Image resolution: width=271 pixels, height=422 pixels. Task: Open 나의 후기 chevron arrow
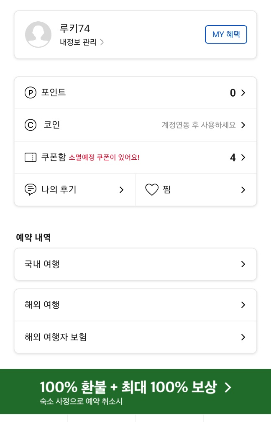[121, 190]
